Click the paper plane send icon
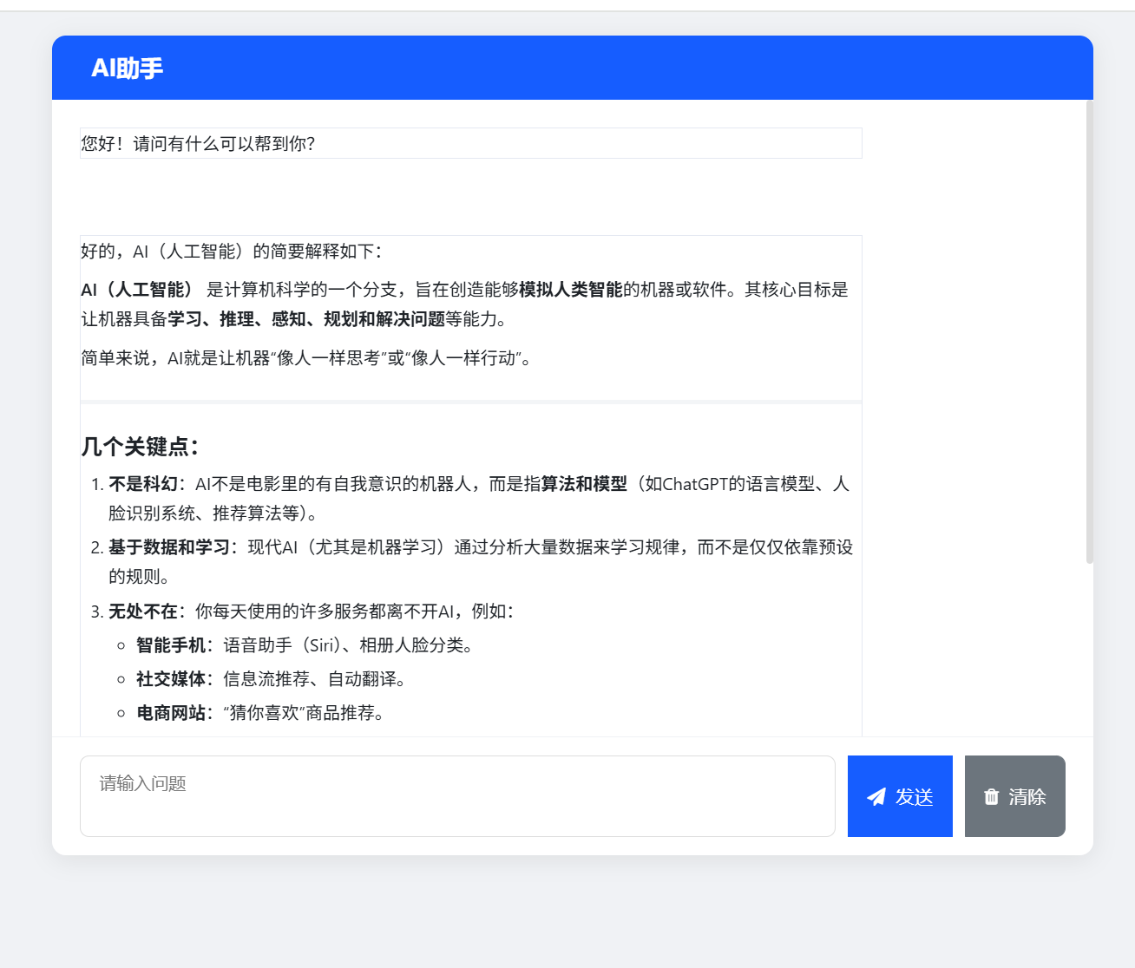This screenshot has width=1135, height=968. point(875,796)
